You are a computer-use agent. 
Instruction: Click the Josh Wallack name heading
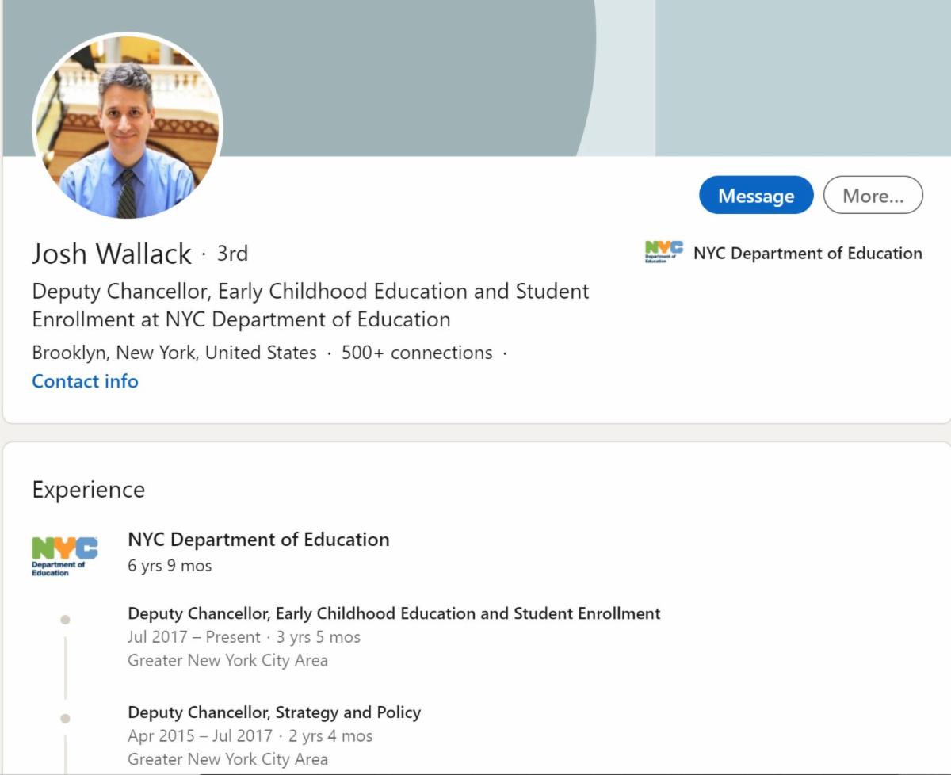(112, 254)
